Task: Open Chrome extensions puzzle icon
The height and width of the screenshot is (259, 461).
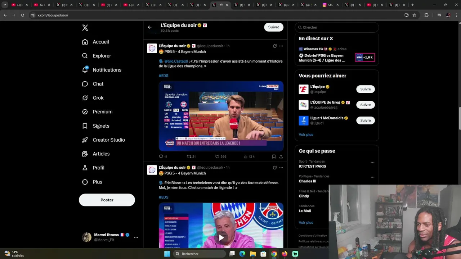Action: [x=426, y=15]
